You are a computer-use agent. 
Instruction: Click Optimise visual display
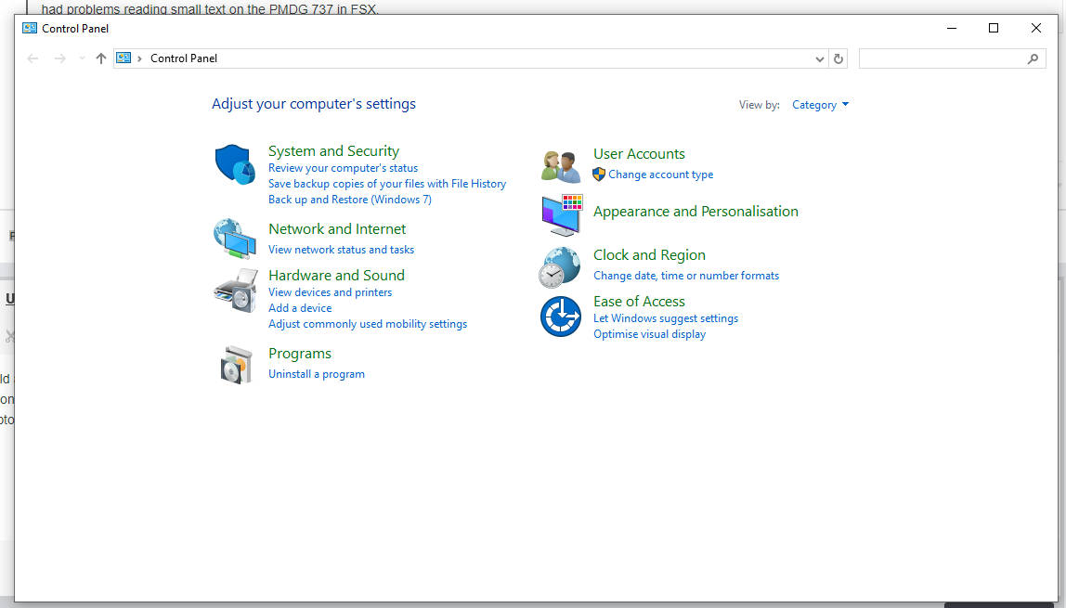[x=649, y=334]
